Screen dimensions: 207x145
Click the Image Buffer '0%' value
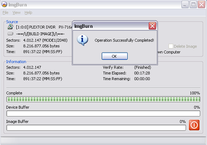click(x=183, y=121)
